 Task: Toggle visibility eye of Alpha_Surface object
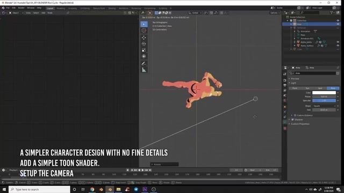(x=338, y=46)
